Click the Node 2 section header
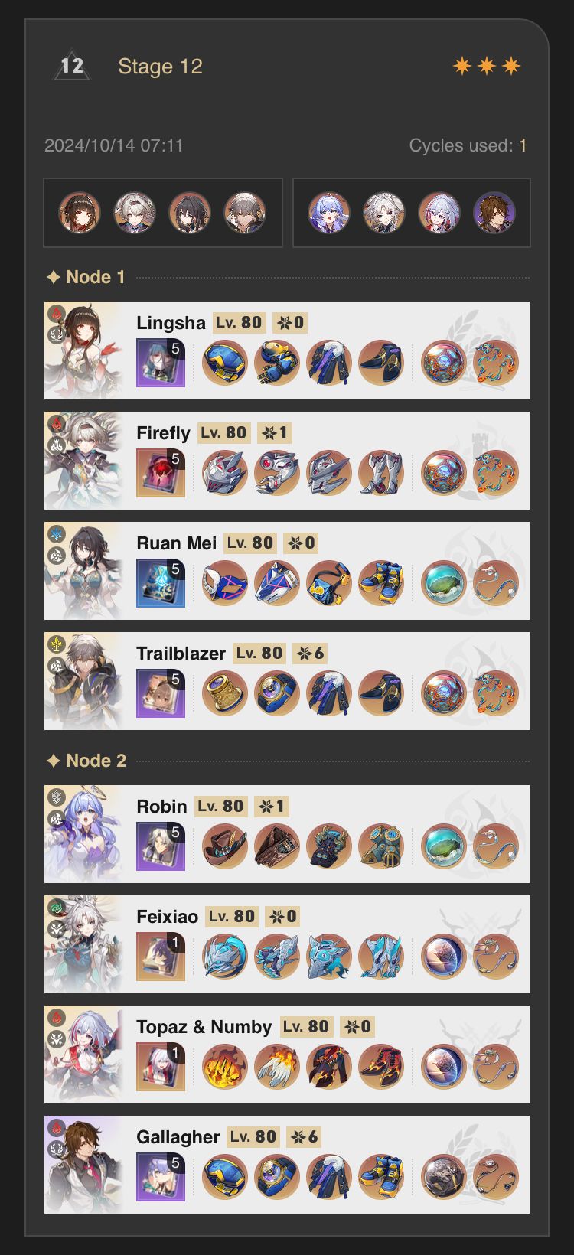This screenshot has height=1255, width=574. click(x=86, y=761)
